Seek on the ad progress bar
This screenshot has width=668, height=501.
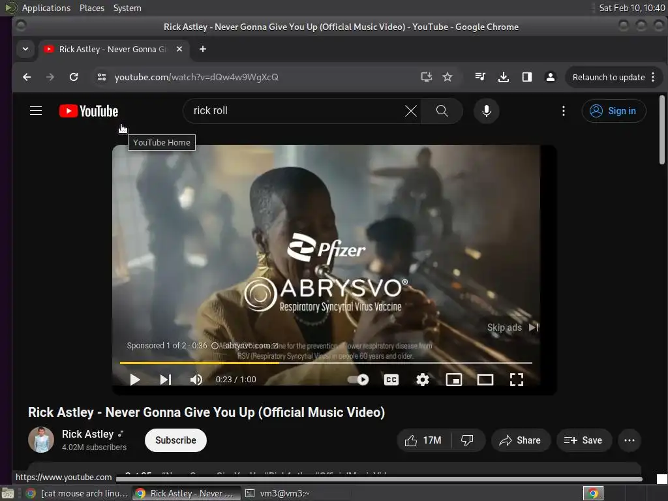point(326,363)
